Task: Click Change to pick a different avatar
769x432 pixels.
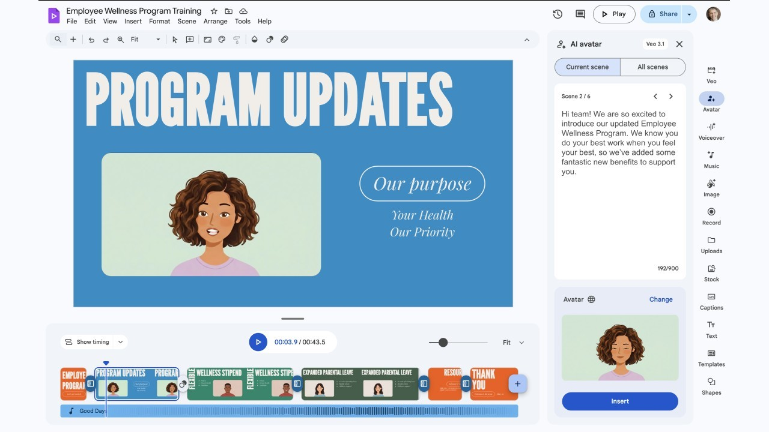Action: point(660,299)
